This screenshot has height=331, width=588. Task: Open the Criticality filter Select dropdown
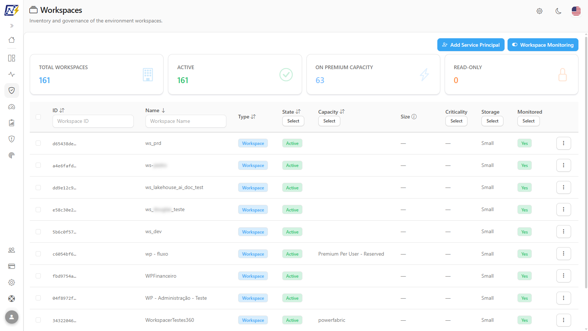coord(456,121)
